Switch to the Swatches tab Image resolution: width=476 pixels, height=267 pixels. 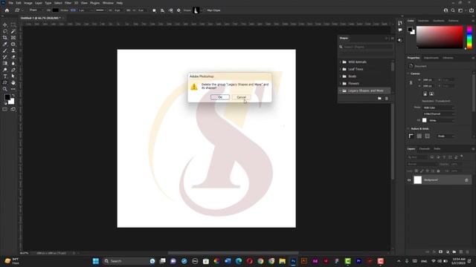click(423, 21)
